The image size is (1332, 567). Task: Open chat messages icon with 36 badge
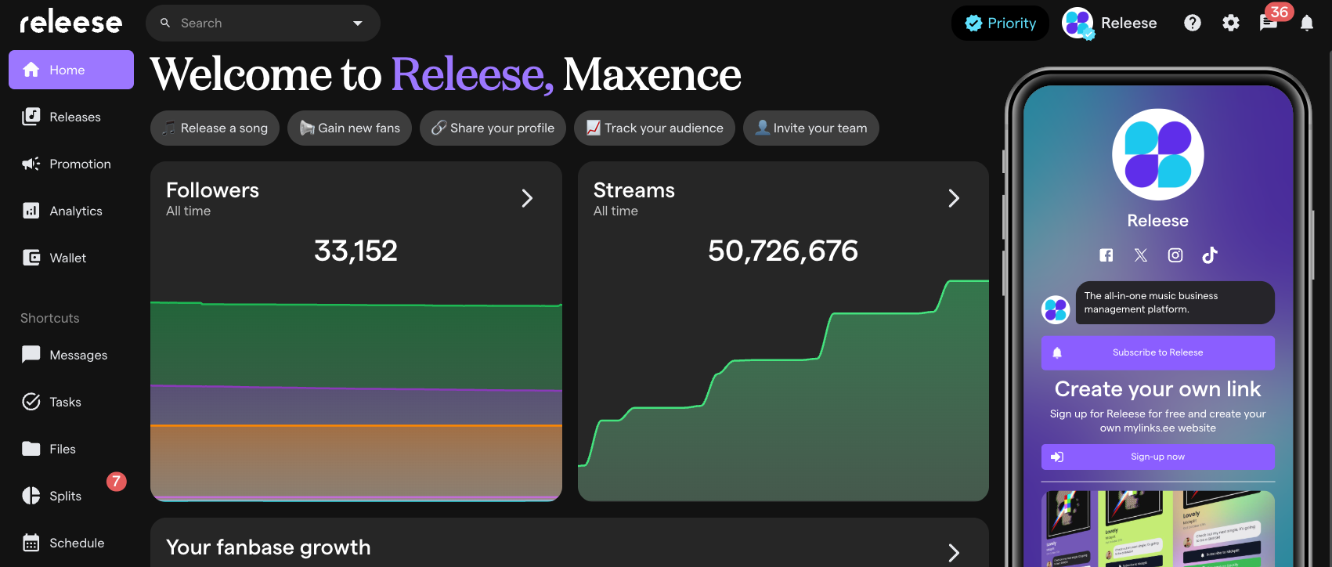point(1269,23)
